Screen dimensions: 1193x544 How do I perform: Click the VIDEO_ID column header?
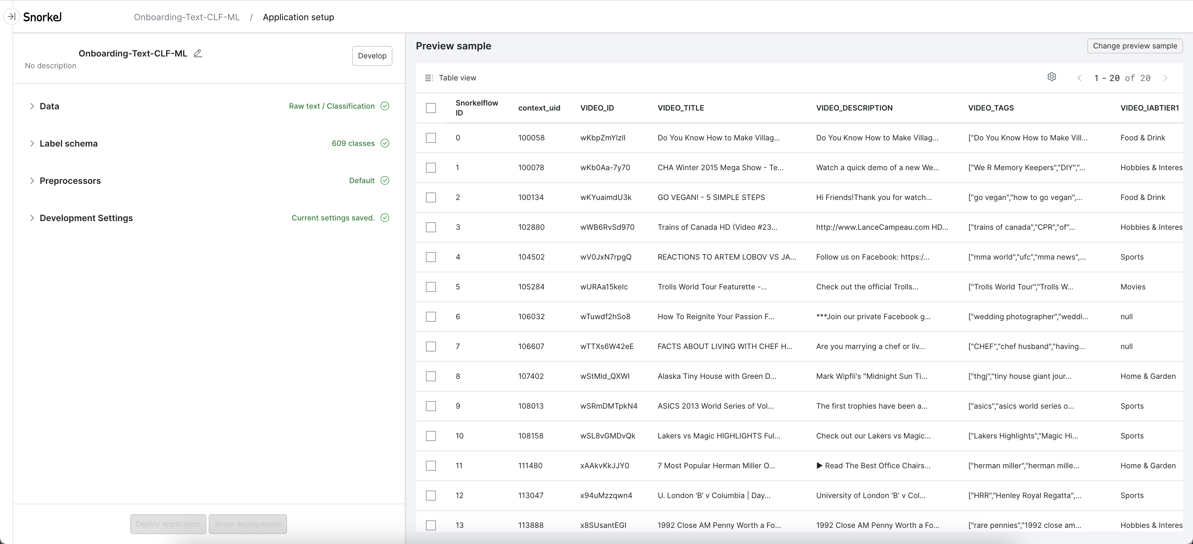[597, 108]
